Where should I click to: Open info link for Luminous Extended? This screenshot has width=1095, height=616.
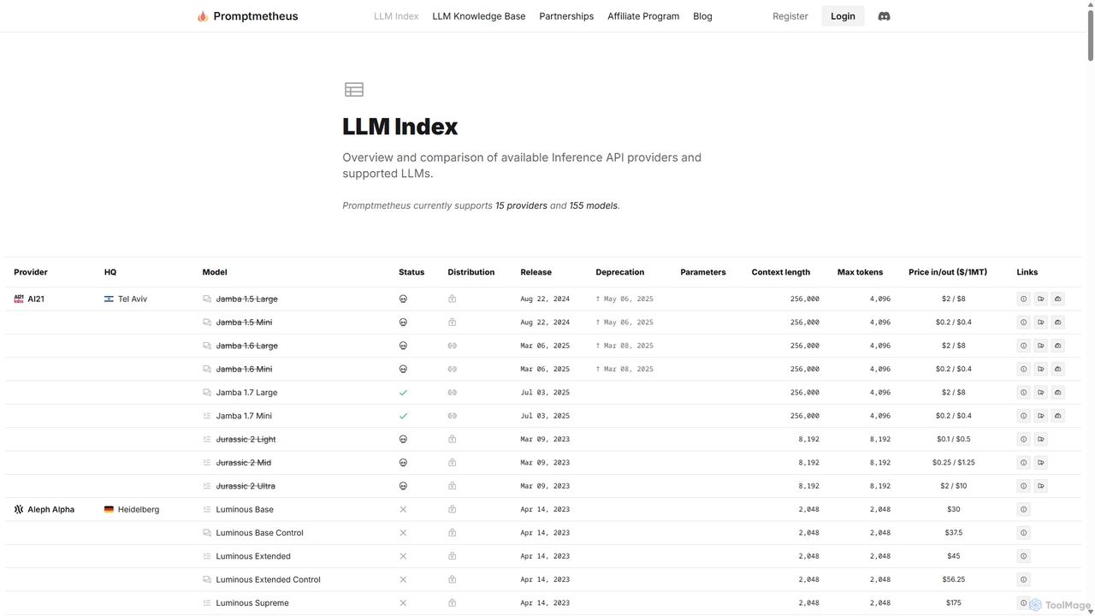1023,556
